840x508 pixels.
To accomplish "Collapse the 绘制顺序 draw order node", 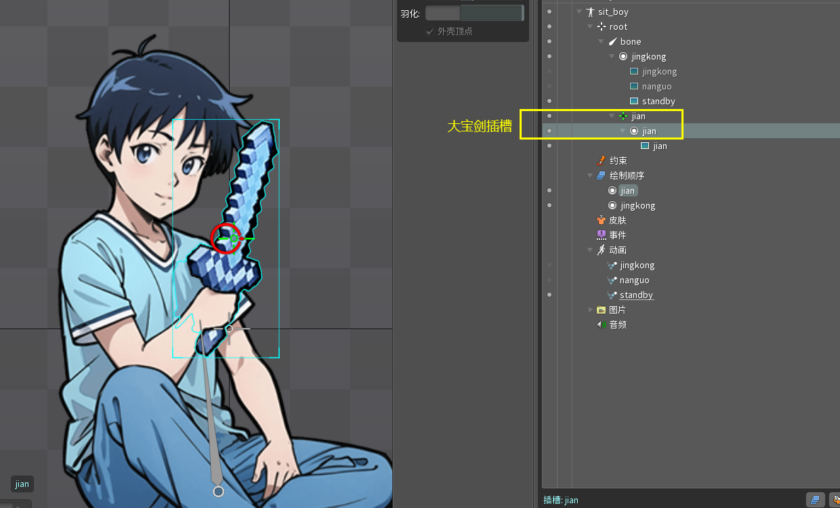I will tap(590, 175).
